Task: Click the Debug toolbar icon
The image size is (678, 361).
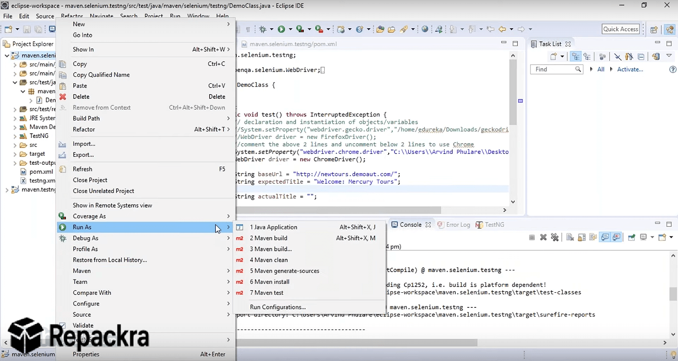Action: [262, 29]
